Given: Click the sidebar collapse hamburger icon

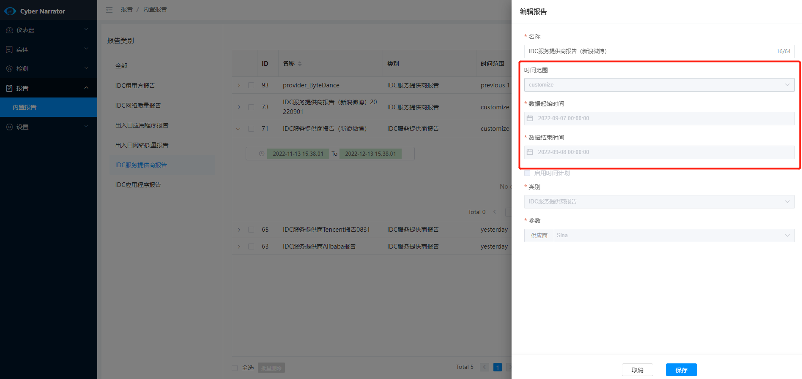Looking at the screenshot, I should click(x=109, y=9).
